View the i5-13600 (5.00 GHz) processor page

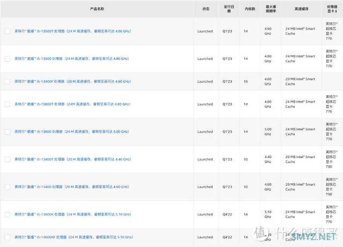(72, 132)
